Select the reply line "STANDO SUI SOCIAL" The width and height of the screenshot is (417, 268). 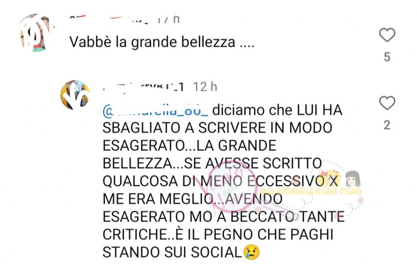click(172, 252)
